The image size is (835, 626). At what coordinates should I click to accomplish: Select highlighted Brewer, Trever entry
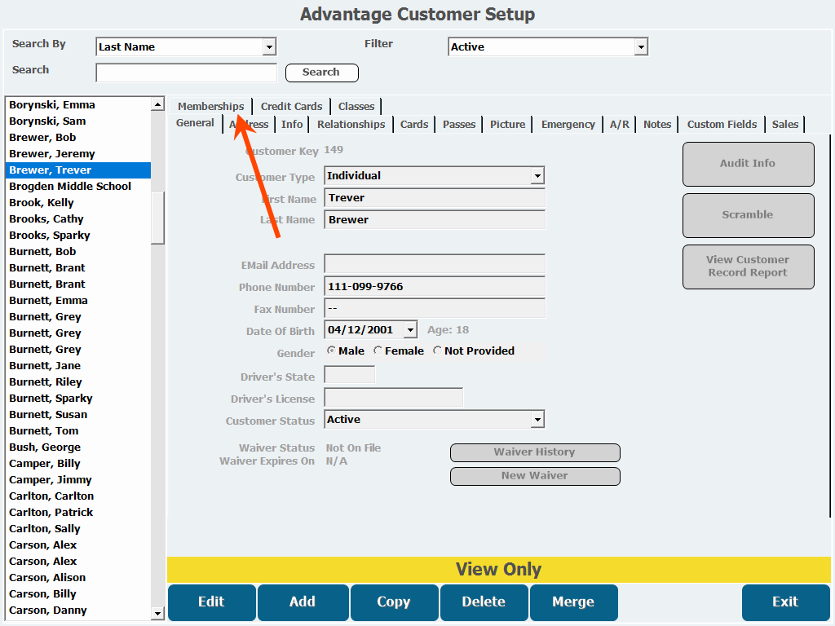click(78, 170)
